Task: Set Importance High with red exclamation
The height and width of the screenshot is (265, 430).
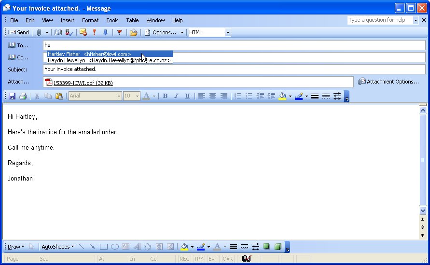Action: (95, 32)
